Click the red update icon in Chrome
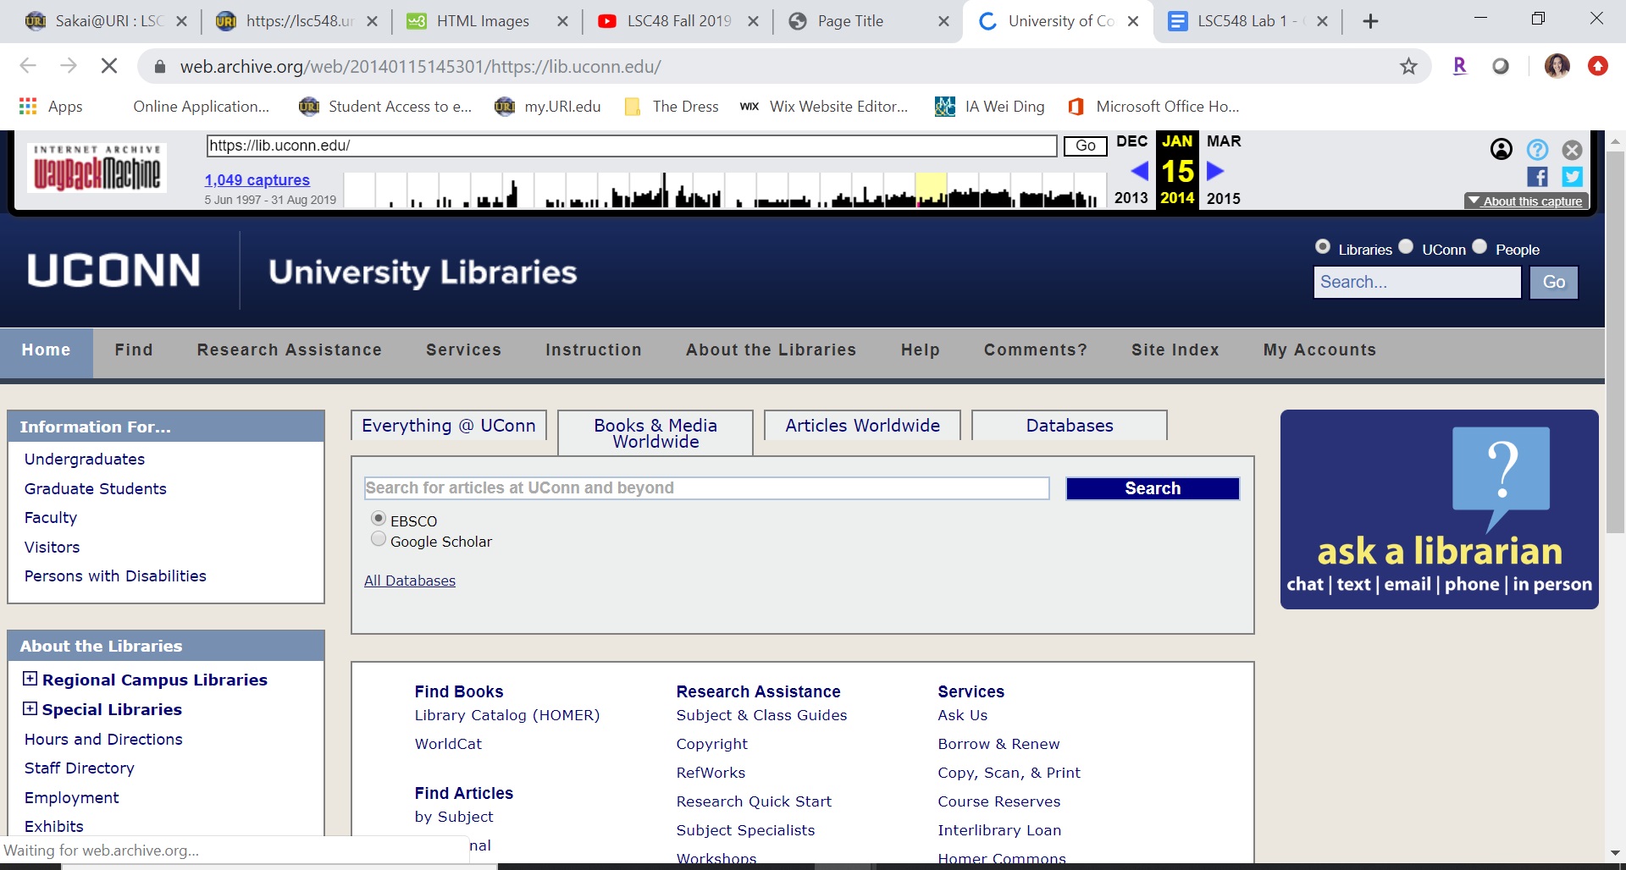This screenshot has height=870, width=1626. 1598,65
